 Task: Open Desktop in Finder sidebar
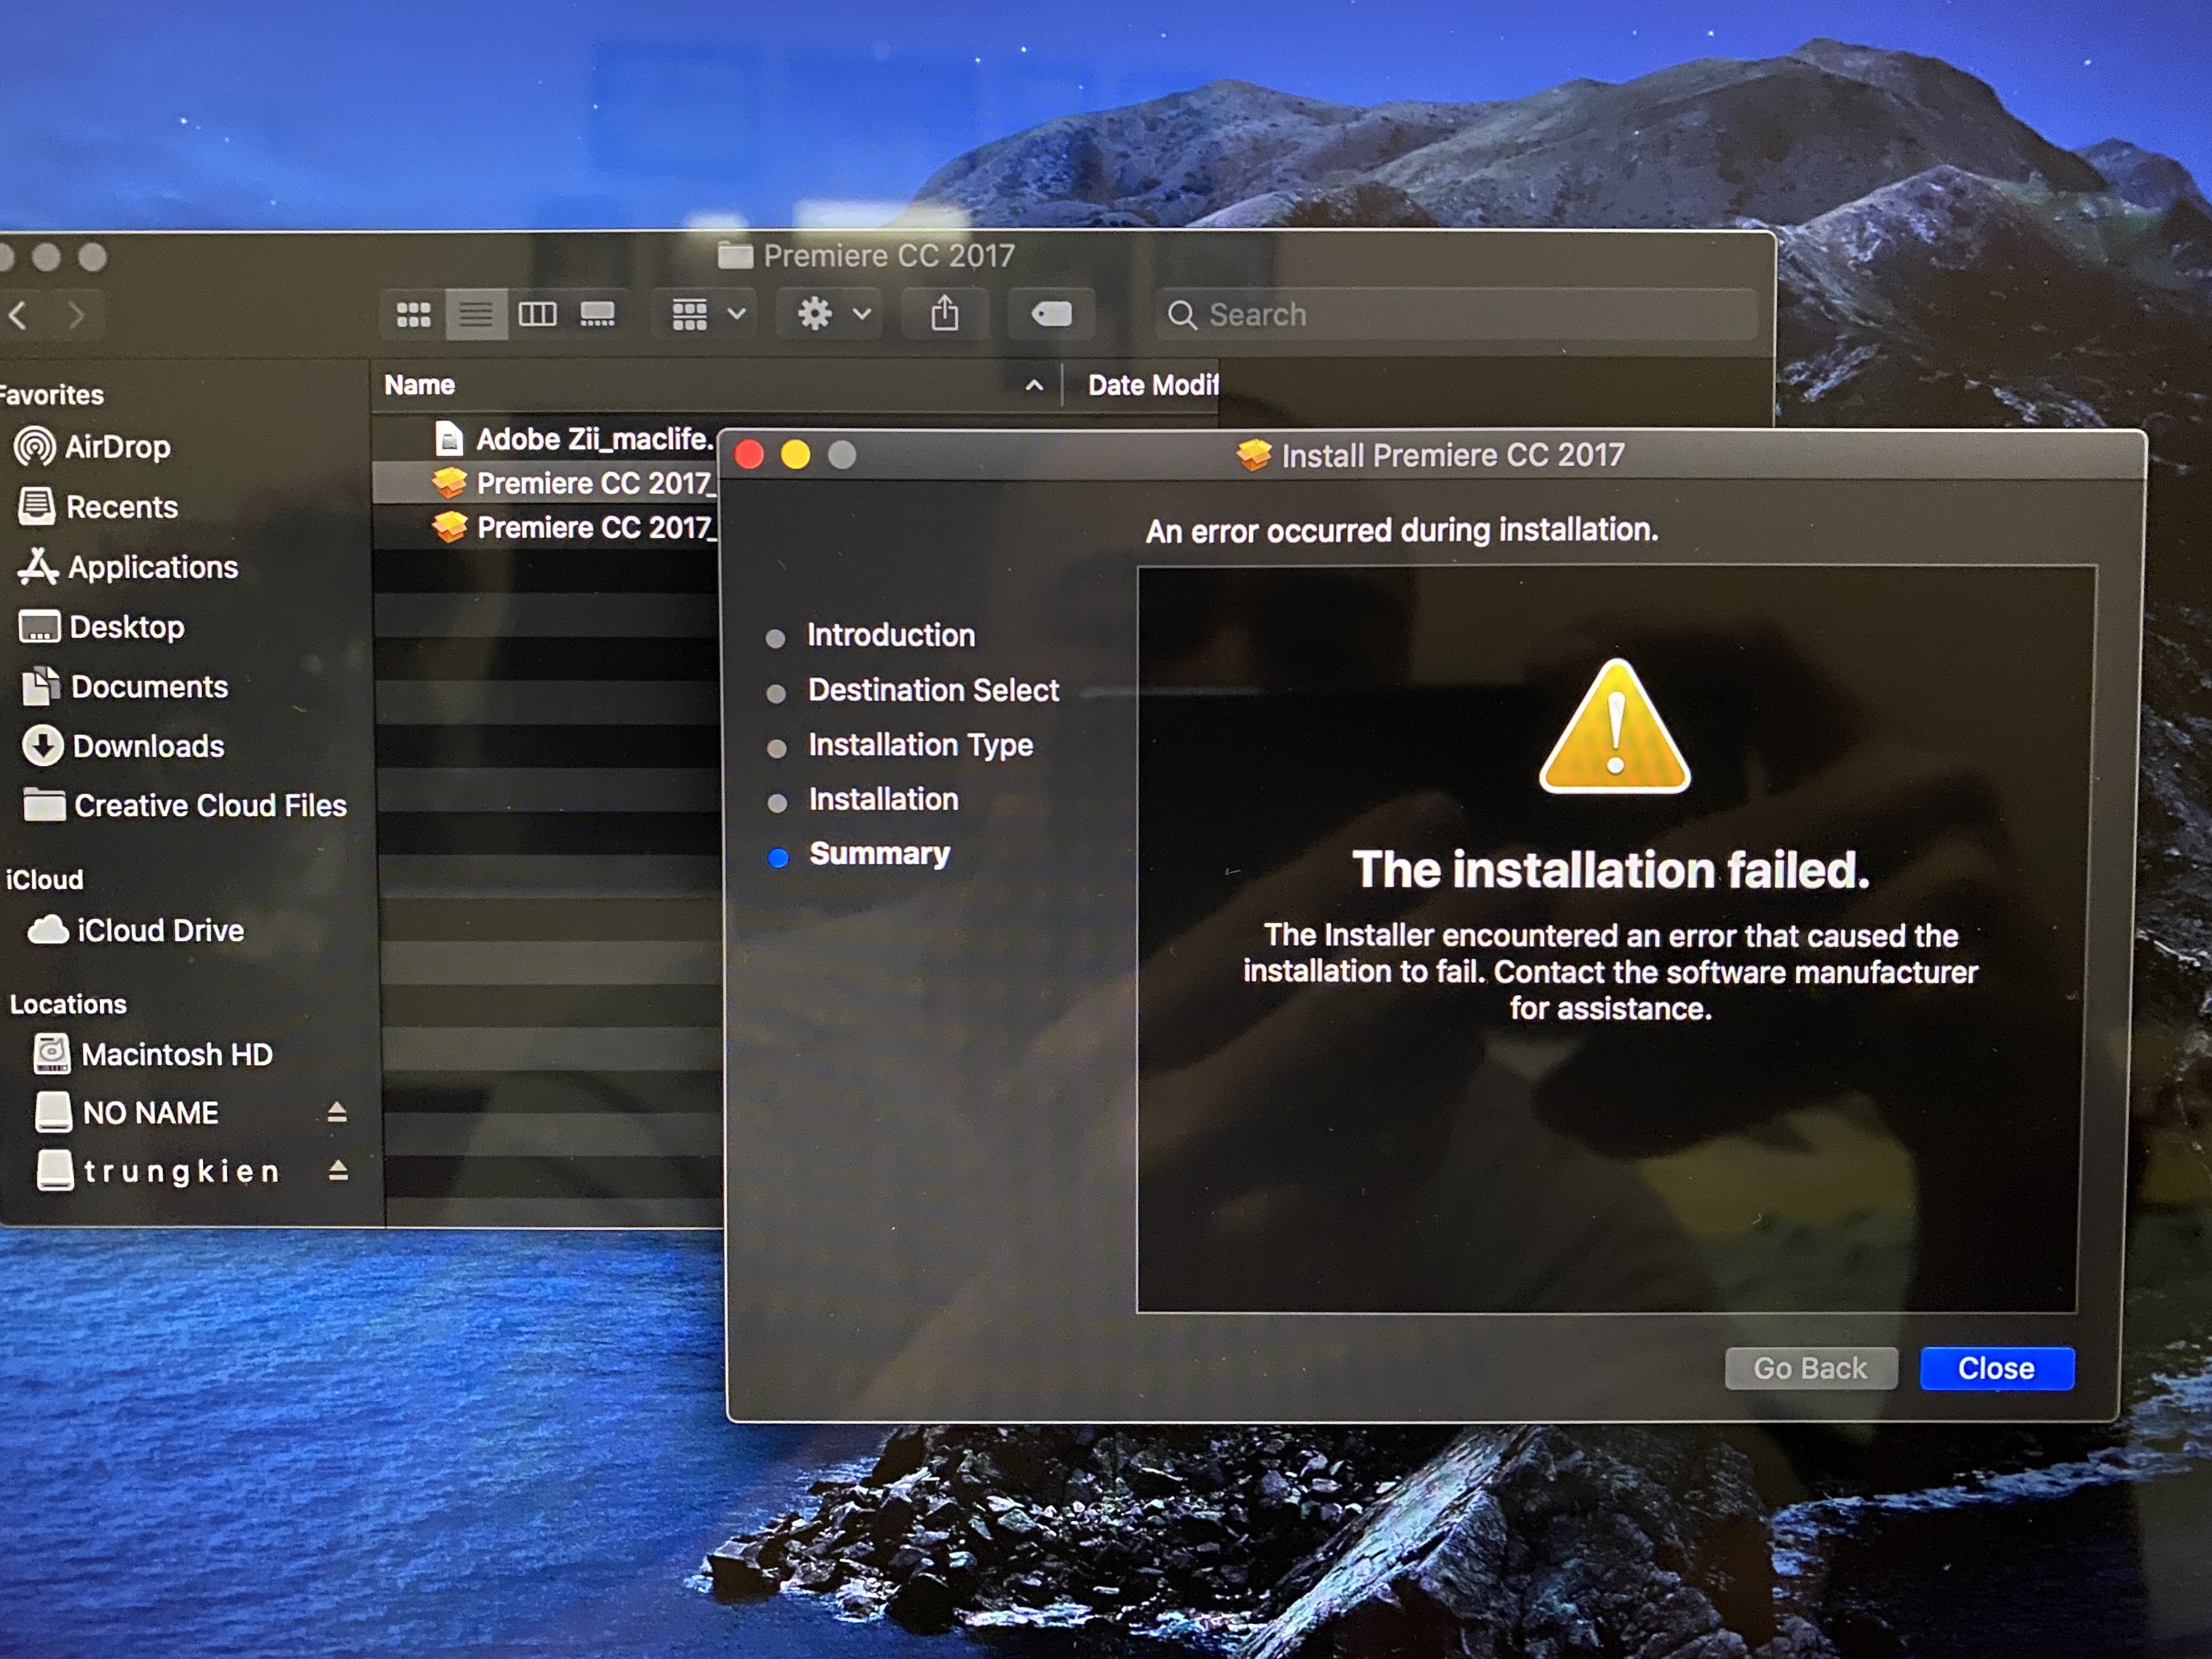pos(102,627)
